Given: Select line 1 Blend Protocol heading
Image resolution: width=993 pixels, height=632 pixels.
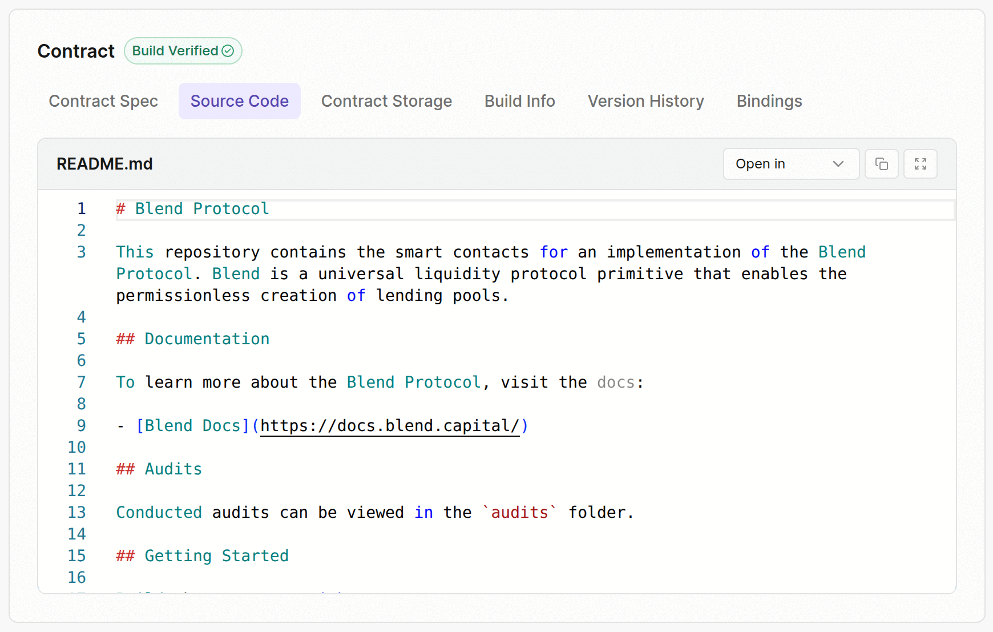Looking at the screenshot, I should [x=192, y=208].
